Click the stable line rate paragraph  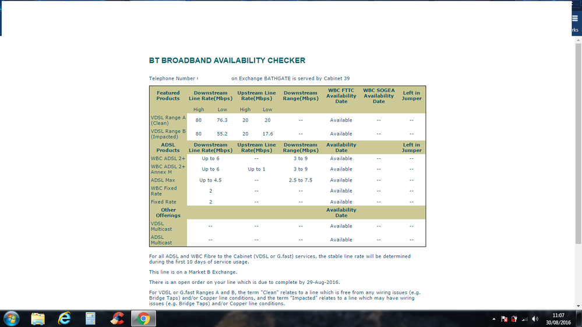[x=280, y=259]
